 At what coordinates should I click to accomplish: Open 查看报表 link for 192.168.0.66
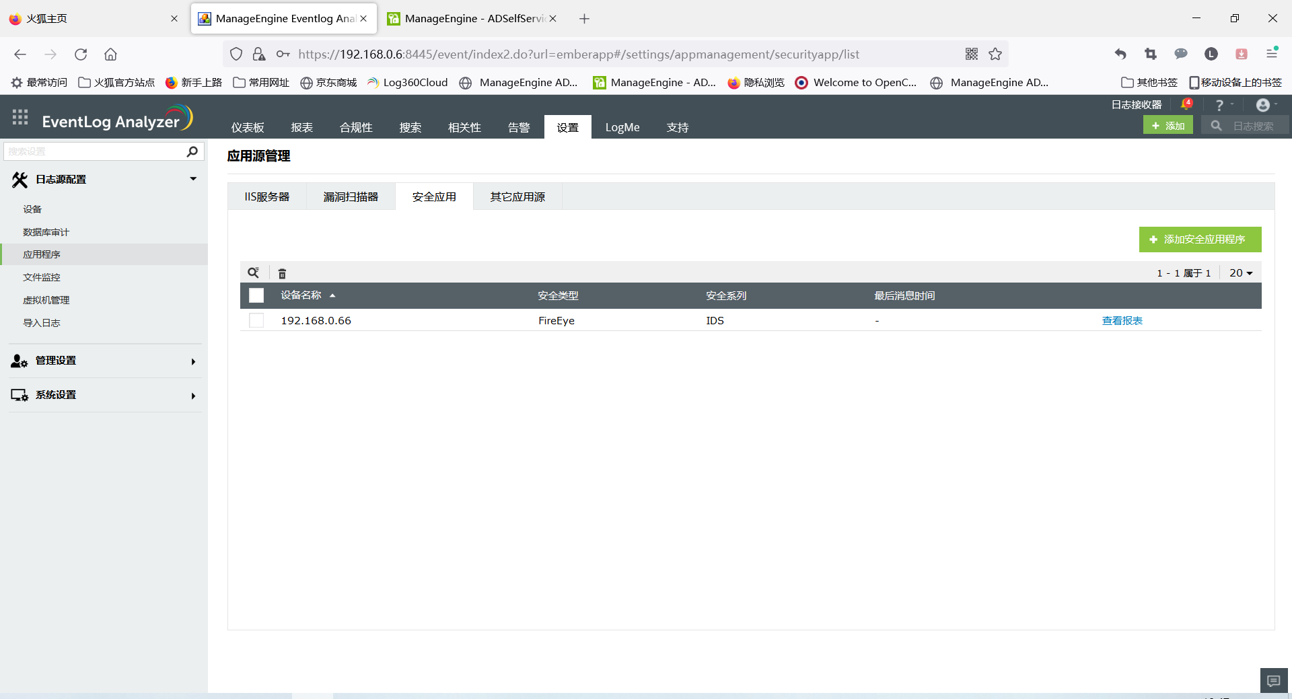click(1122, 321)
